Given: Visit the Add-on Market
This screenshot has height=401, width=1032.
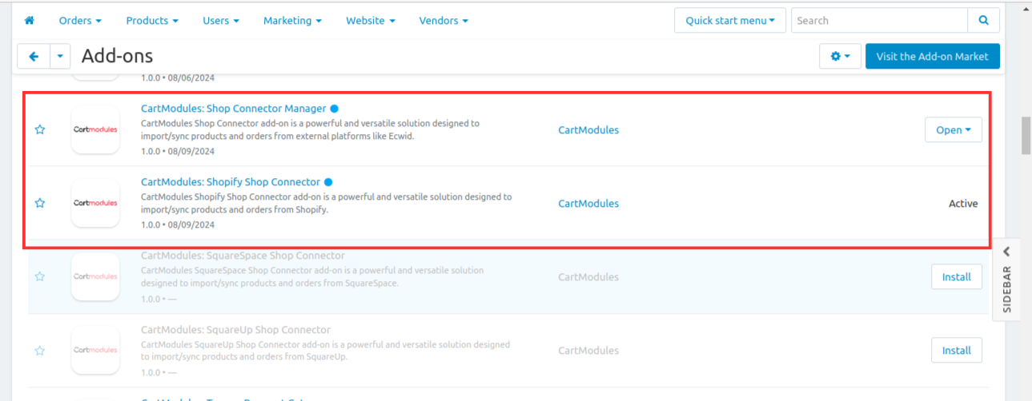Looking at the screenshot, I should (x=932, y=56).
